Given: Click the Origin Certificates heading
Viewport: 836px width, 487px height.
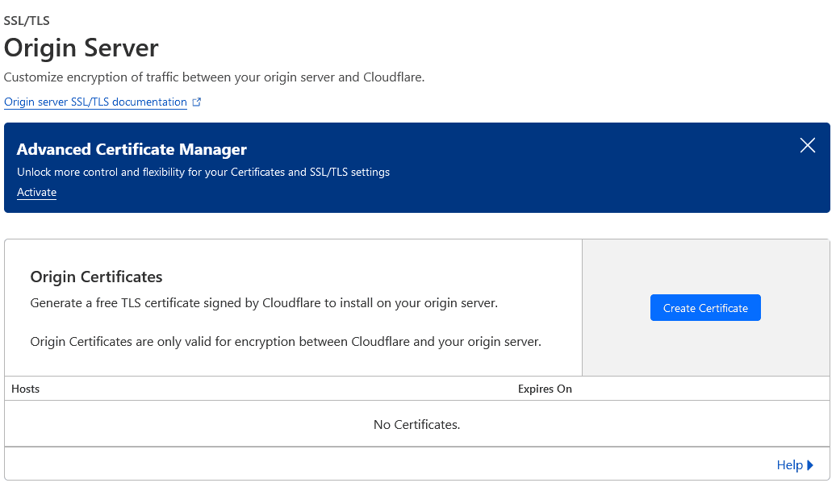Looking at the screenshot, I should tap(96, 277).
